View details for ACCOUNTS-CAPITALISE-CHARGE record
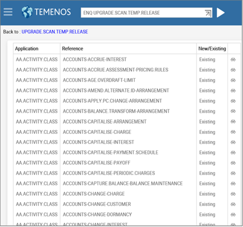The width and height of the screenshot is (243, 227). pos(233,132)
